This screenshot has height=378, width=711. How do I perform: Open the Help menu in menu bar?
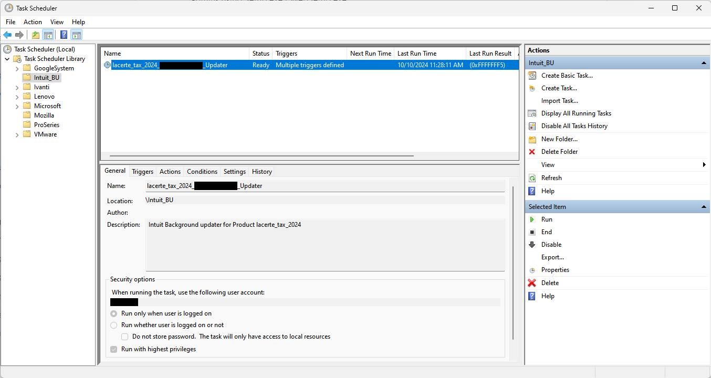(x=78, y=22)
